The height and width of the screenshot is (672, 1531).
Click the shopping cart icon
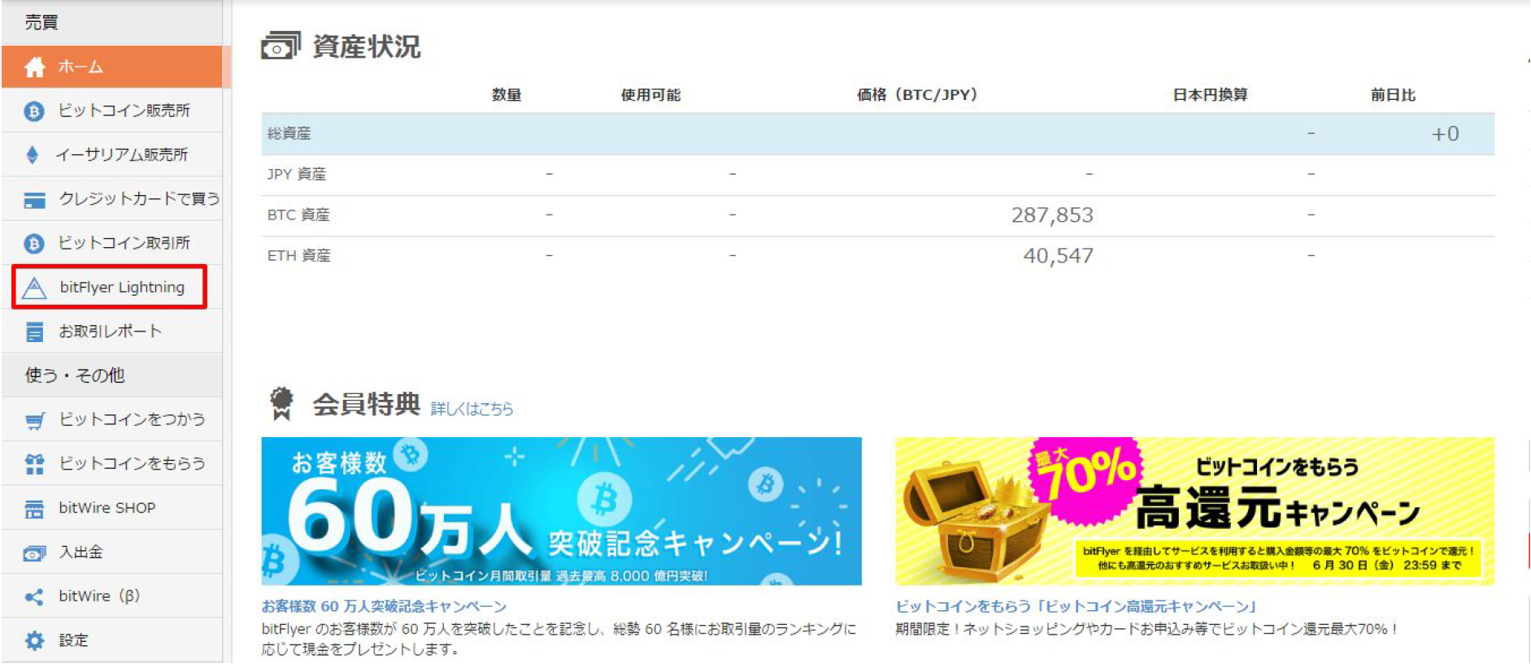[x=34, y=421]
